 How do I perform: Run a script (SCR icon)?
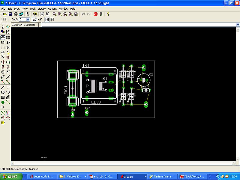(42, 14)
